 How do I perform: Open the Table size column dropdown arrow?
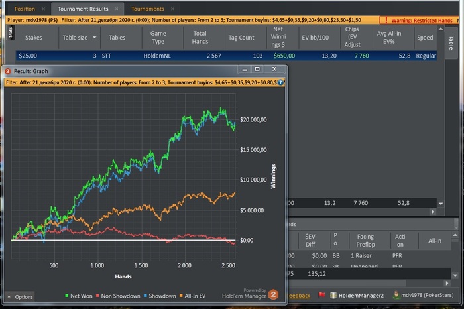tap(95, 38)
